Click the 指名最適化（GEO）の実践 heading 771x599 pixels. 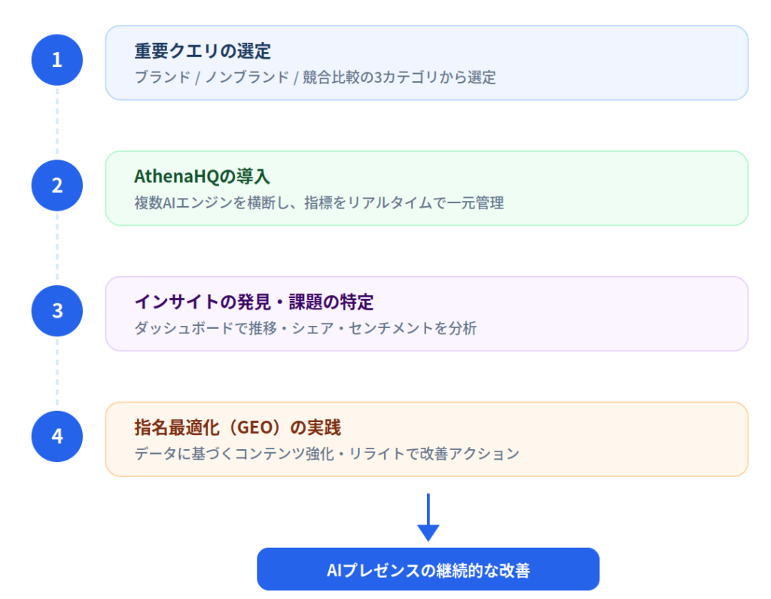click(x=237, y=428)
